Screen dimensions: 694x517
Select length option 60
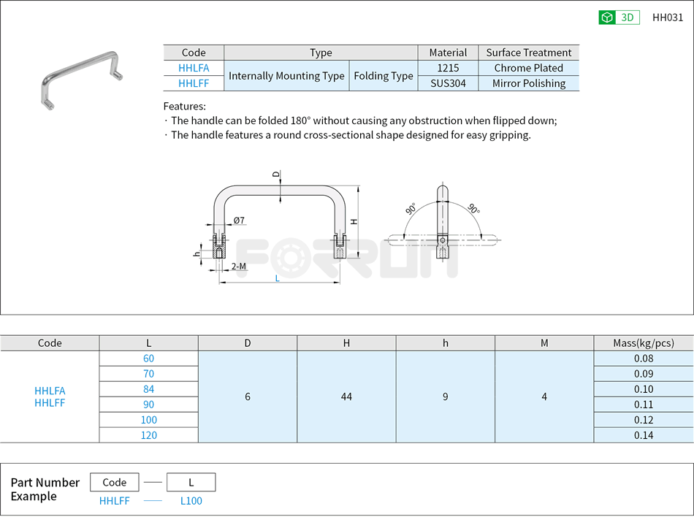click(148, 359)
